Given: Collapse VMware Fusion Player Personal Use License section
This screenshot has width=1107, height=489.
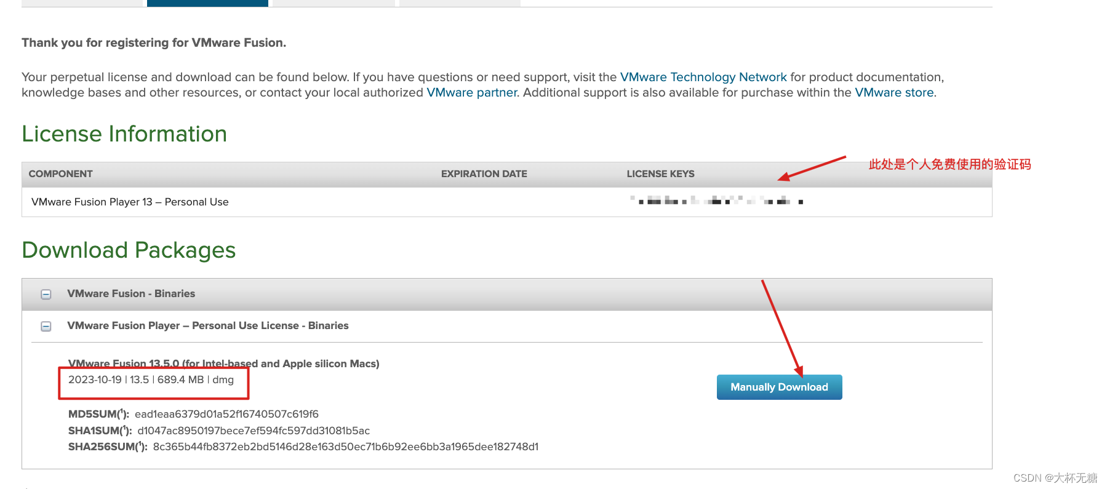Looking at the screenshot, I should (46, 327).
